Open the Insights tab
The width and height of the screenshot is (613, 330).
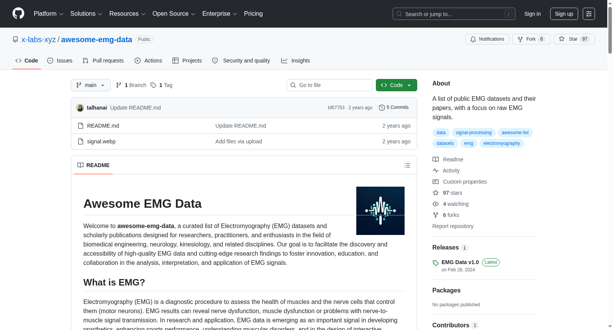[x=295, y=61]
